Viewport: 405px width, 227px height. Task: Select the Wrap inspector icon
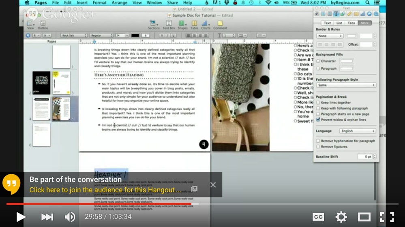coord(330,14)
